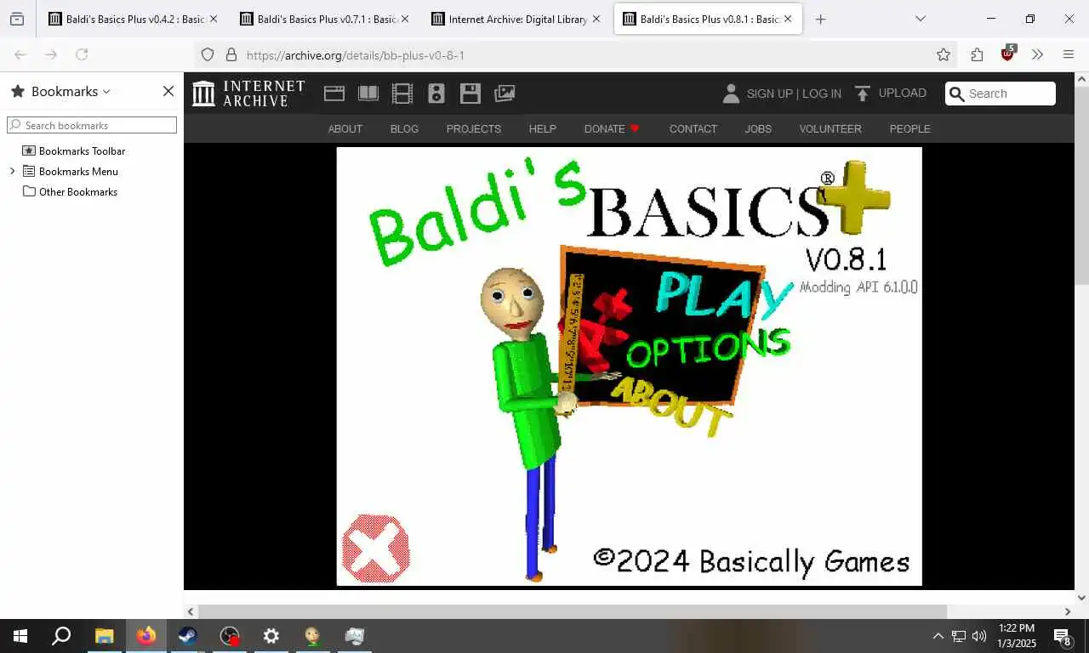
Task: Go forward to the next page
Action: pyautogui.click(x=51, y=54)
